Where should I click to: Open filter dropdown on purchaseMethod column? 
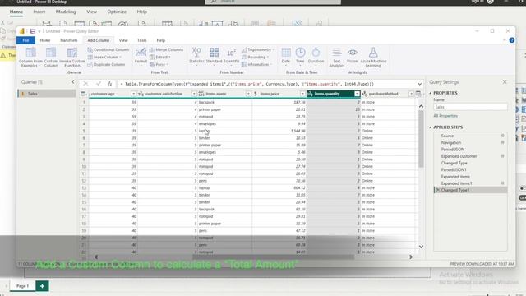click(x=411, y=94)
